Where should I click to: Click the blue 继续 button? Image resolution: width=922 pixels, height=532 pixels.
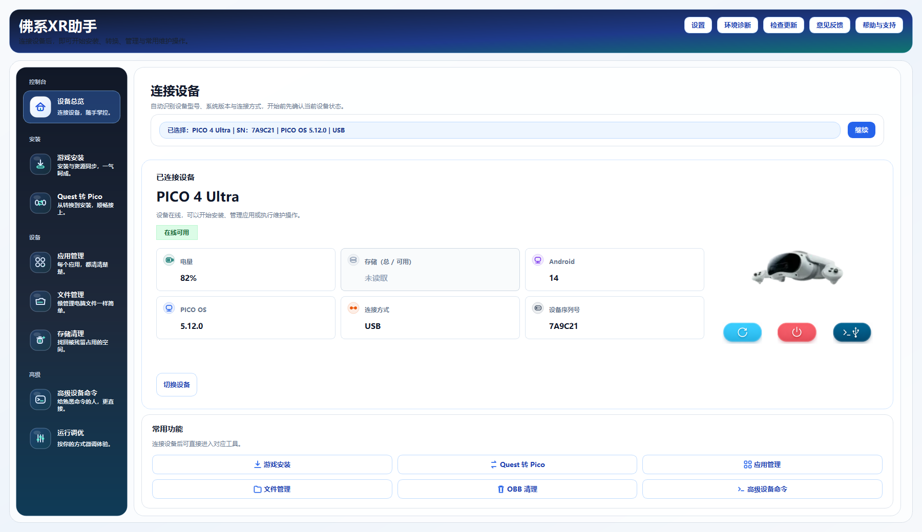[862, 130]
